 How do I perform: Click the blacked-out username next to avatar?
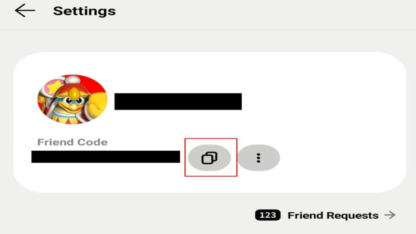[178, 101]
